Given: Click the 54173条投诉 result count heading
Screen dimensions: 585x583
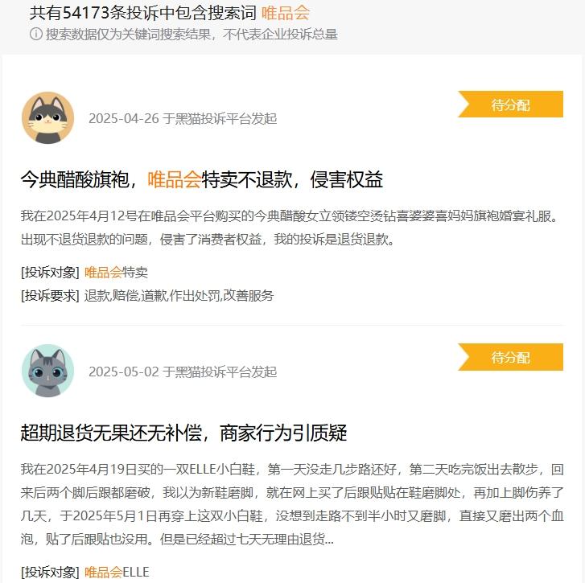Looking at the screenshot, I should tap(143, 13).
